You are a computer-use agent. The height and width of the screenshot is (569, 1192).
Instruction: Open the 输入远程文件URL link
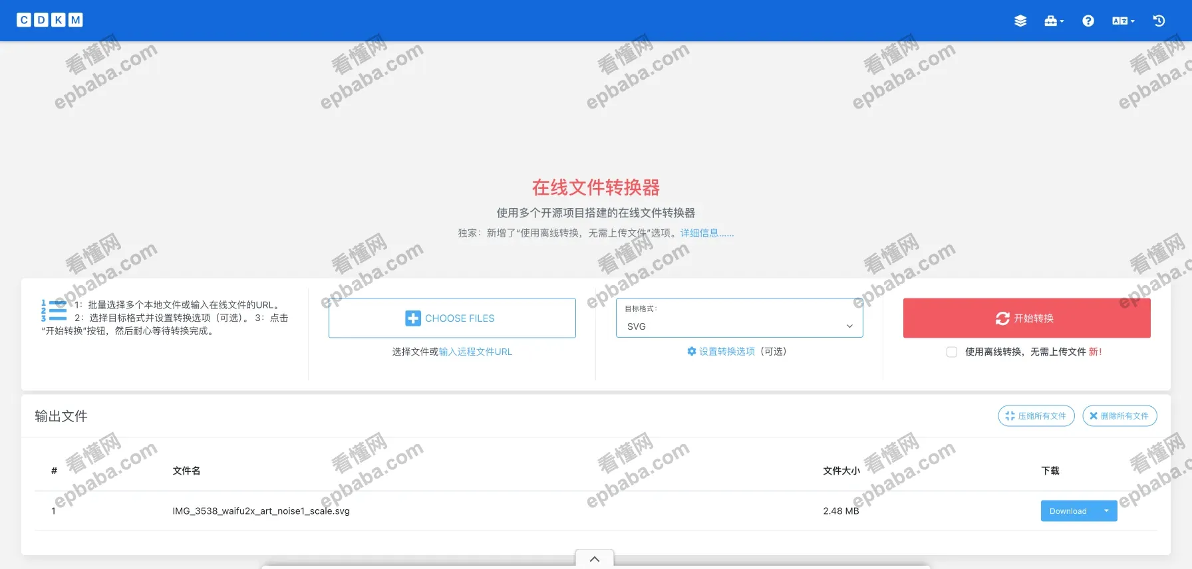click(x=476, y=352)
